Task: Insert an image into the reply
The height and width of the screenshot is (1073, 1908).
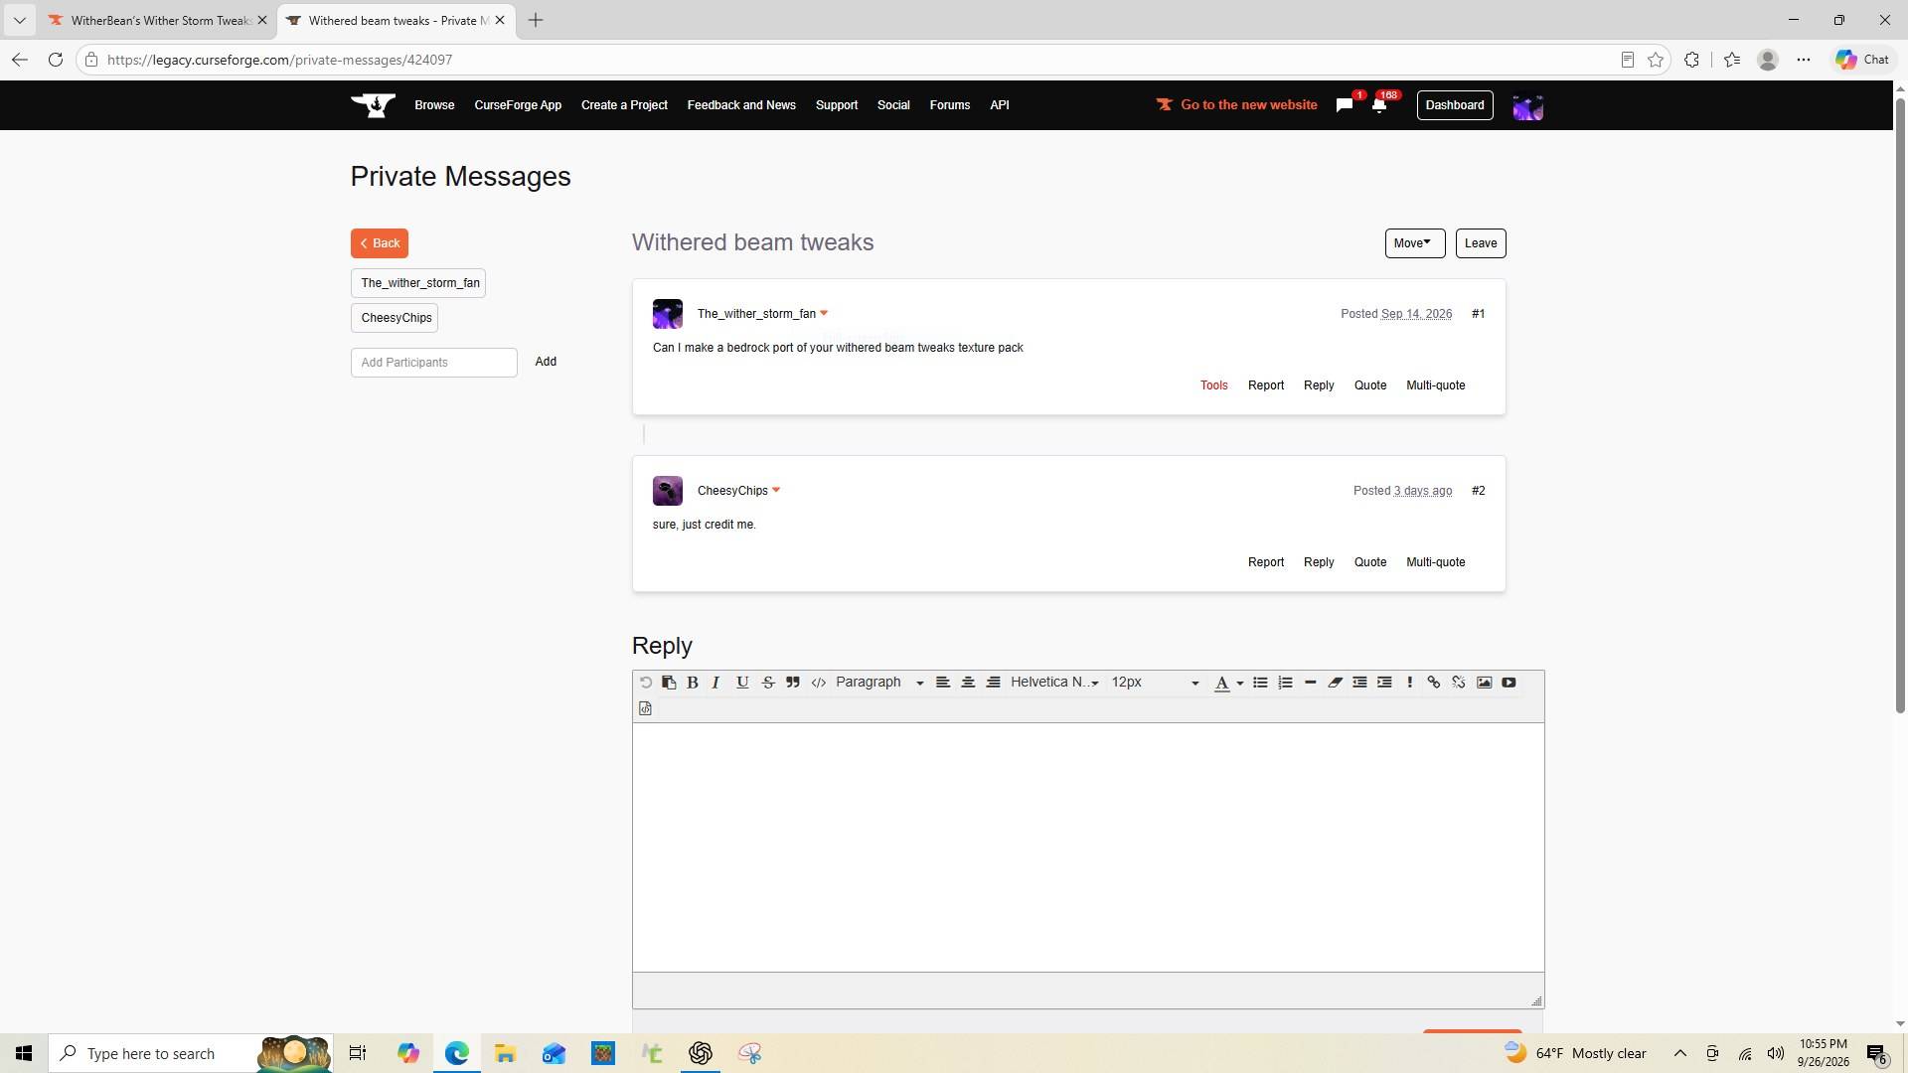Action: coord(1485,683)
